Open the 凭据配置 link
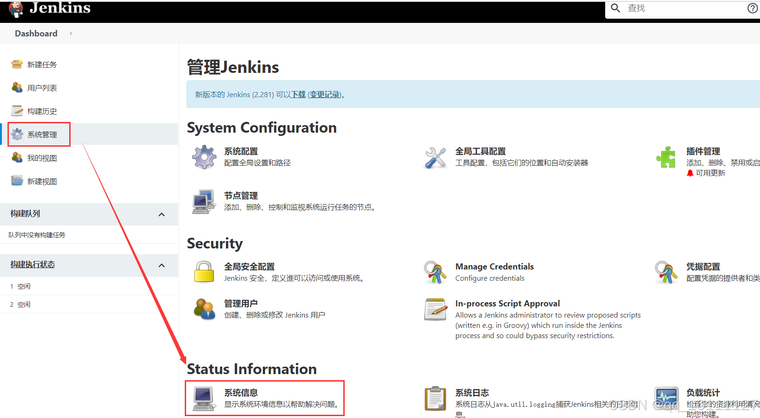Viewport: 760px width, 418px height. (703, 267)
